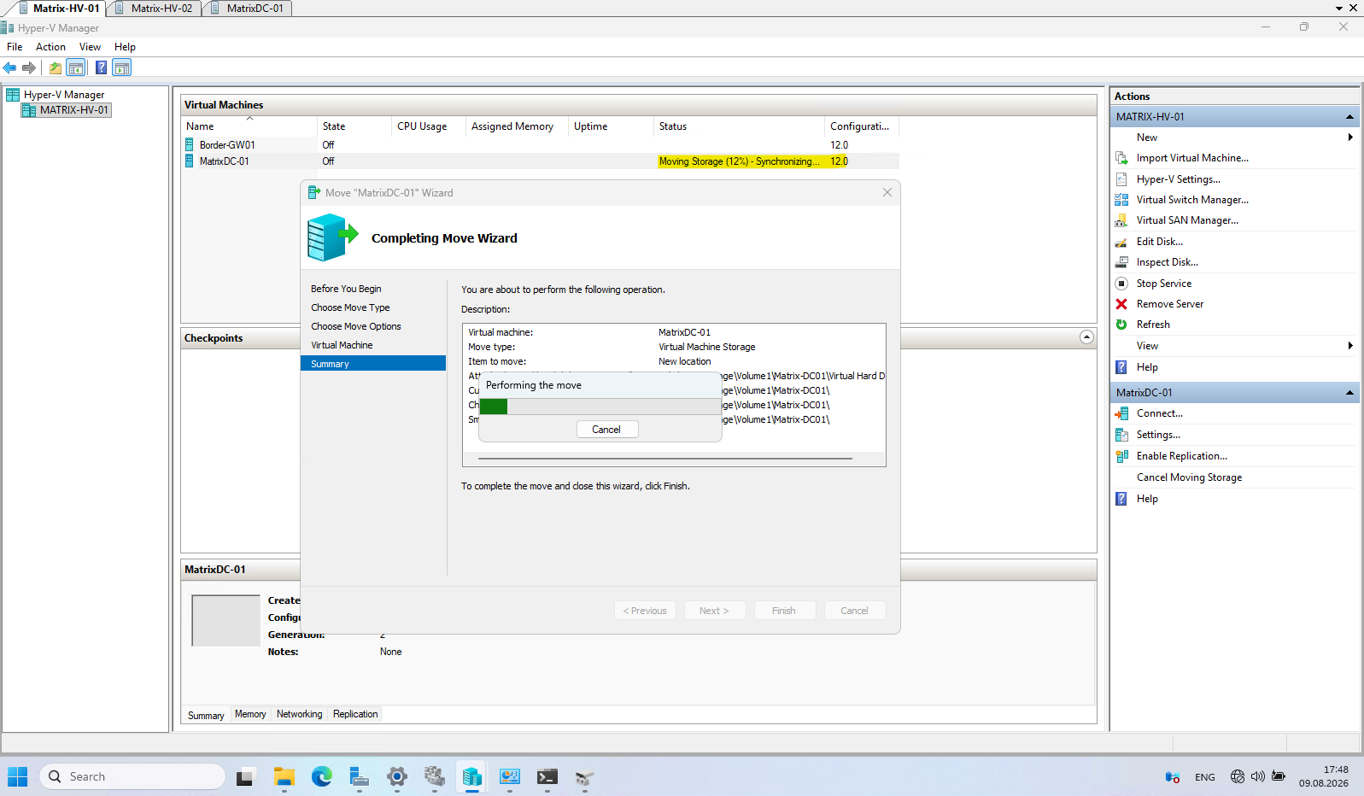
Task: Click the Enable Replication icon
Action: [x=1121, y=456]
